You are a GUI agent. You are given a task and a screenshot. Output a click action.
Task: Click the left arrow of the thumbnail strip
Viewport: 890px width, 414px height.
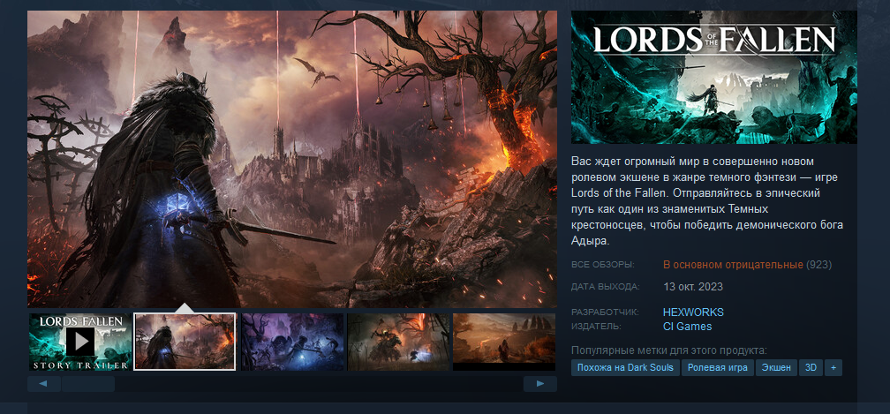coord(44,384)
